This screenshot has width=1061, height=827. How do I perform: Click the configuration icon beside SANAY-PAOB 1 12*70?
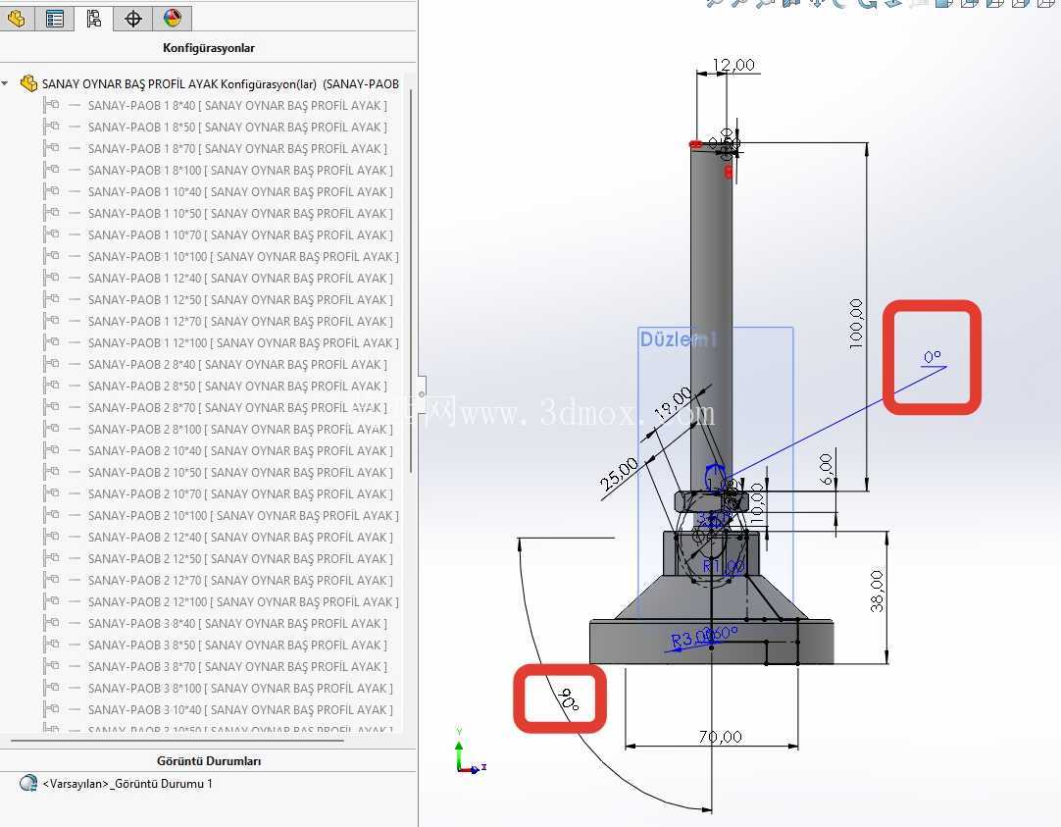pos(51,322)
